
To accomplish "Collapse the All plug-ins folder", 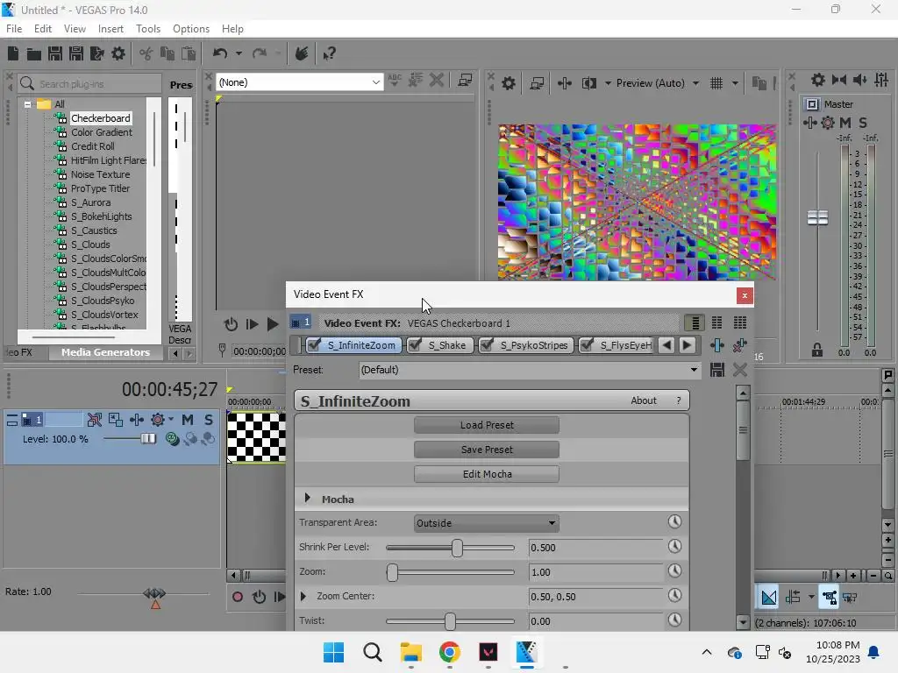I will [27, 104].
